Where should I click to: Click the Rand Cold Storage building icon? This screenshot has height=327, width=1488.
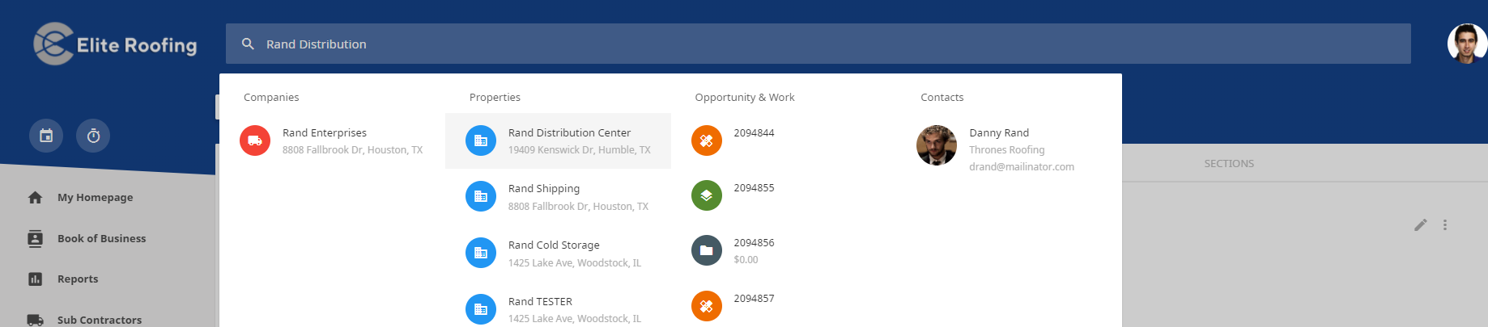point(481,253)
